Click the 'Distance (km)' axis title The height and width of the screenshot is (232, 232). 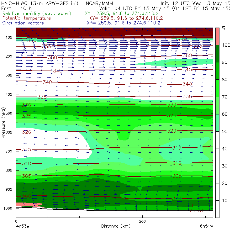coord(116,226)
